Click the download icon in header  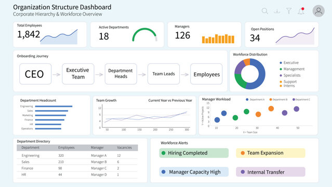tap(277, 11)
